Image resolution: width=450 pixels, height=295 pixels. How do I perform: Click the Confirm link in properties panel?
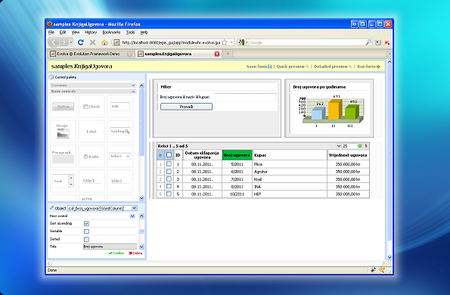coord(116,253)
